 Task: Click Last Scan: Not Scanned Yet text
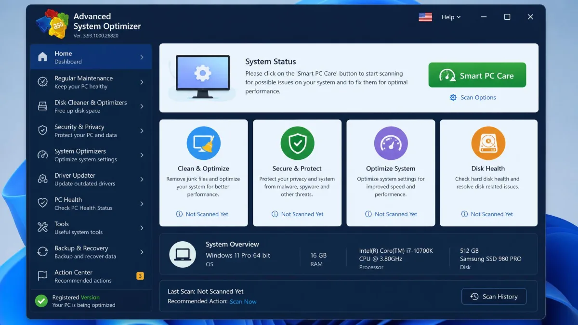206,291
